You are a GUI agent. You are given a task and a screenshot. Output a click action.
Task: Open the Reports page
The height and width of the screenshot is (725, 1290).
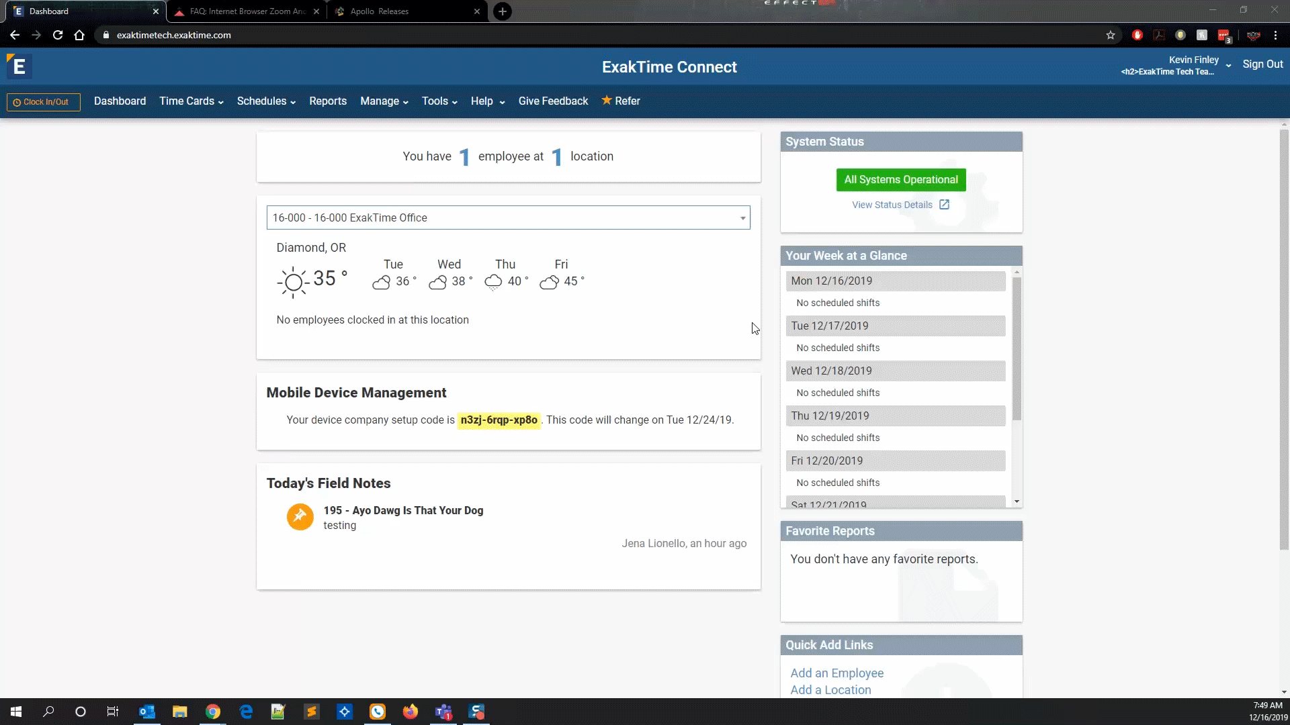pyautogui.click(x=328, y=101)
